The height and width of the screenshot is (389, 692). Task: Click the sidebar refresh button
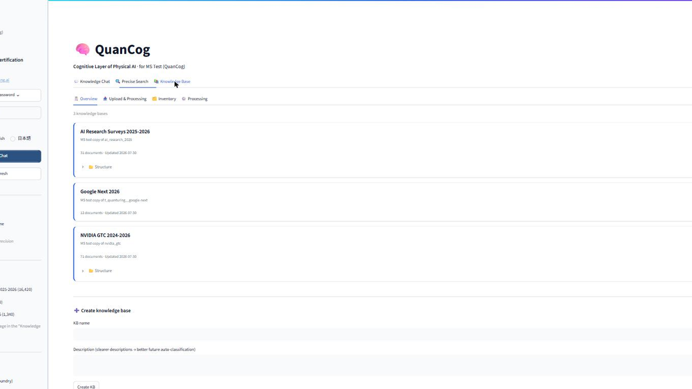pyautogui.click(x=20, y=174)
